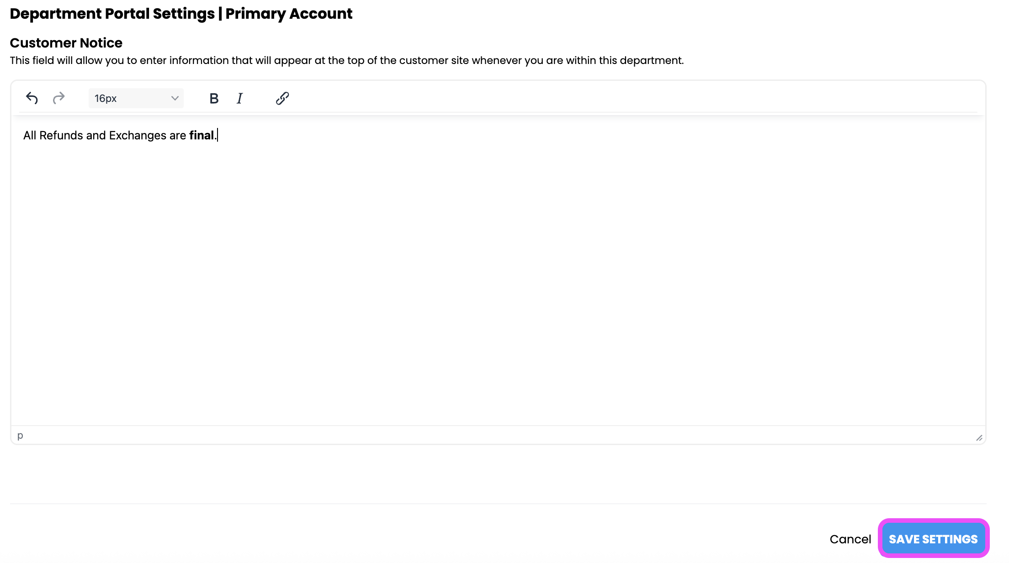Image resolution: width=1009 pixels, height=563 pixels.
Task: Grab the editor resize handle
Action: click(x=979, y=438)
